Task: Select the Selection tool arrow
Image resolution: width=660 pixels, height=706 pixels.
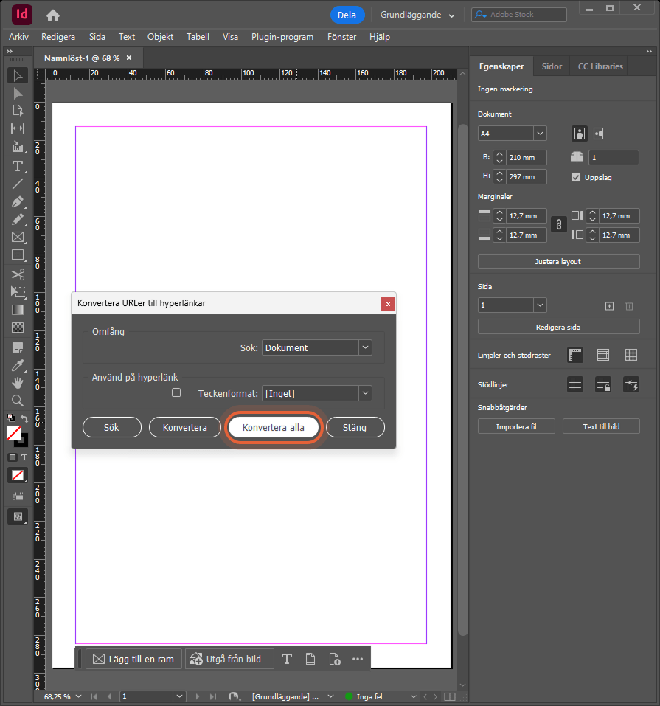Action: [18, 76]
